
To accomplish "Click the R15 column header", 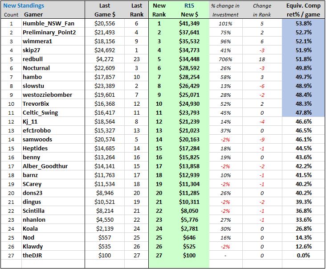I will 189,6.
